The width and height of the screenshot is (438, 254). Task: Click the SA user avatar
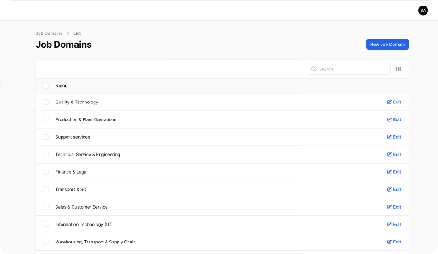[423, 11]
